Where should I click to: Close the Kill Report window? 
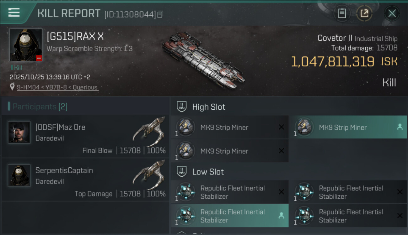392,13
